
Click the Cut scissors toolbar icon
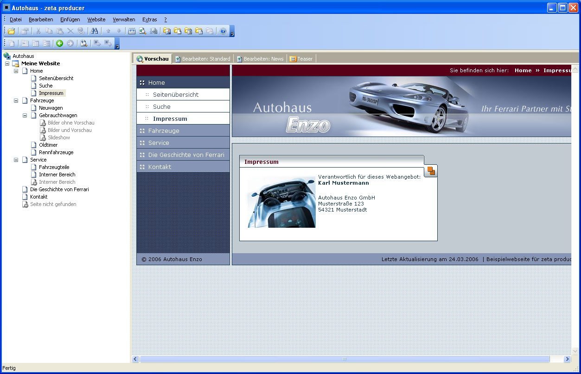[x=38, y=31]
